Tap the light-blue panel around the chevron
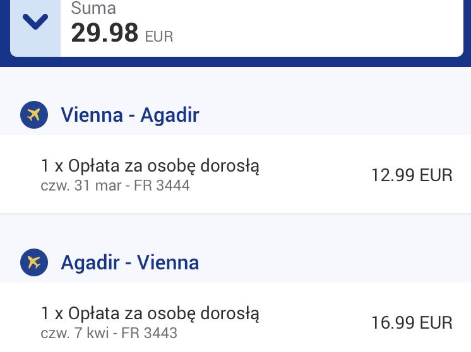This screenshot has width=471, height=352. click(x=35, y=28)
